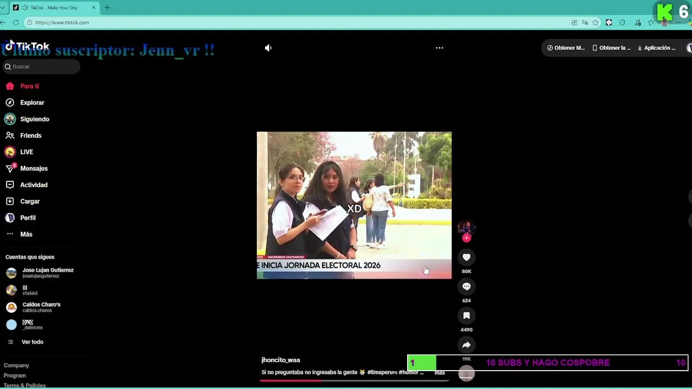Save the video with the bookmark icon

tap(467, 316)
